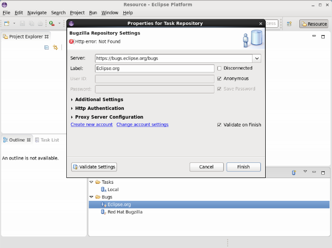The image size is (332, 248).
Task: Toggle Link with Editor in Project Explorer
Action: (56, 48)
